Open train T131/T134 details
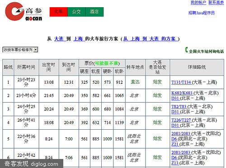 point(181,82)
